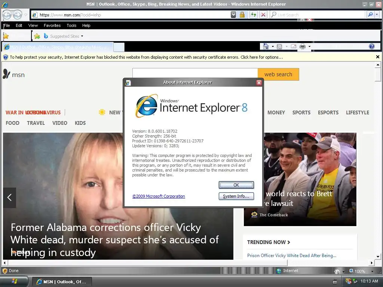This screenshot has height=287, width=383.
Task: Click the security padlock icon in address bar
Action: click(x=242, y=15)
